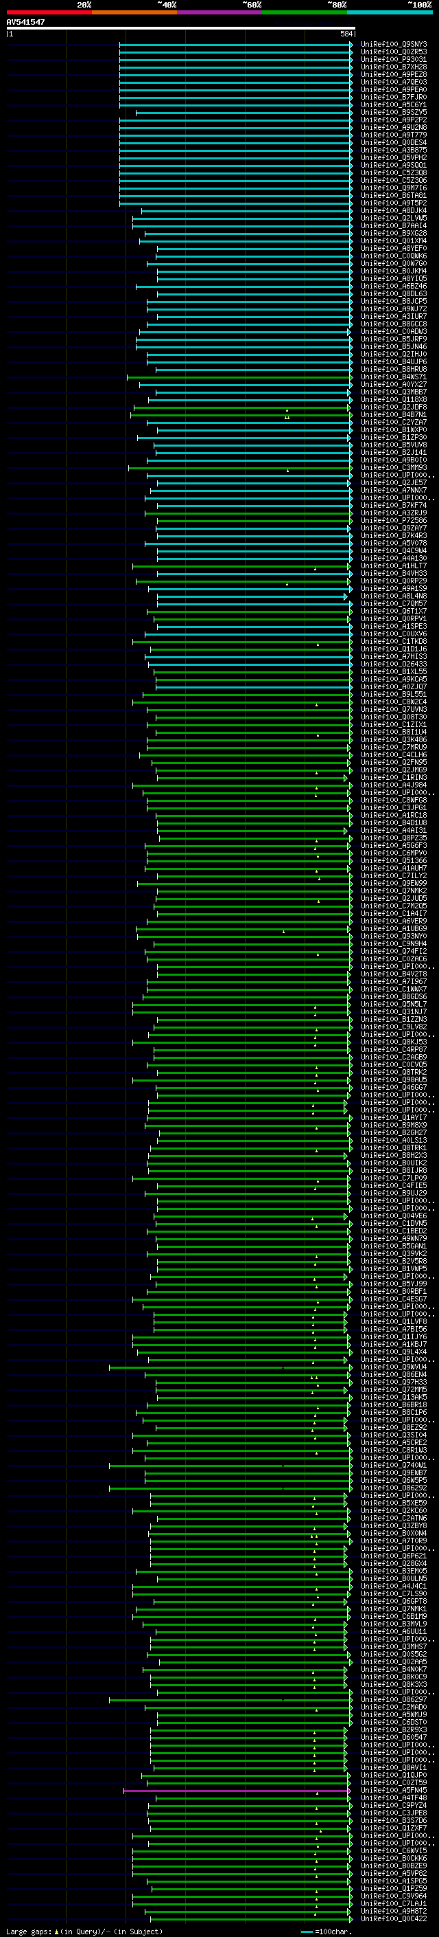This screenshot has width=439, height=1937.
Task: Select the UniRef100_C5Z3Q6 label
Action: pos(394,180)
